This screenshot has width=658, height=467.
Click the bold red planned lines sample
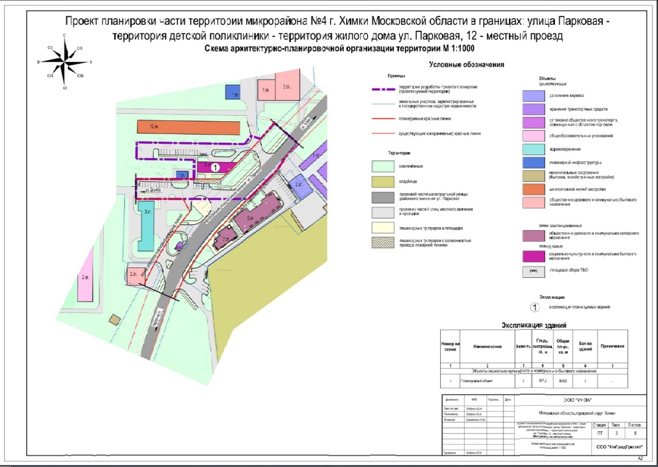384,119
